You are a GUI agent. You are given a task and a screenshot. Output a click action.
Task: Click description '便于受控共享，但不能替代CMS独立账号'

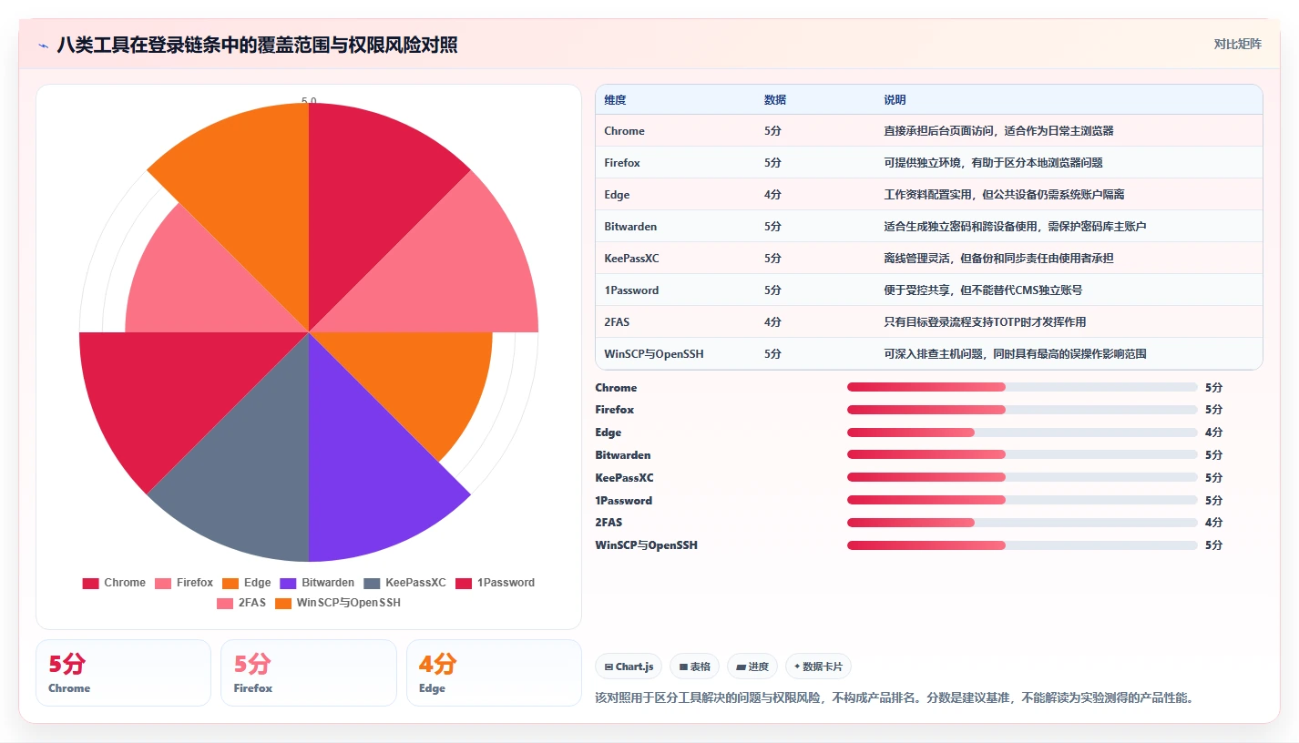(x=983, y=290)
